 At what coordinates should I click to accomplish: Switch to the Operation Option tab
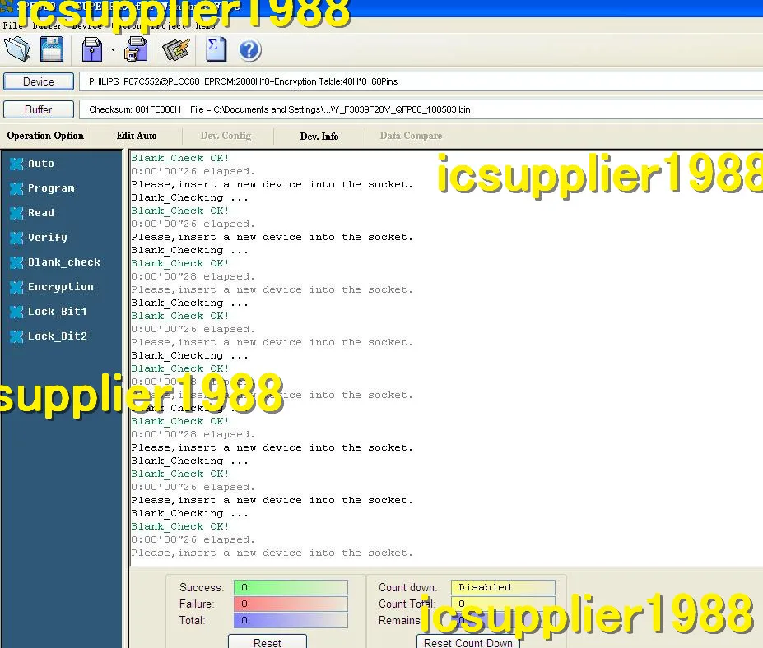click(45, 136)
